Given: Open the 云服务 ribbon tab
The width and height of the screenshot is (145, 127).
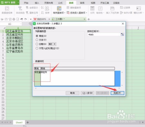Looking at the screenshot, I should click(116, 3).
